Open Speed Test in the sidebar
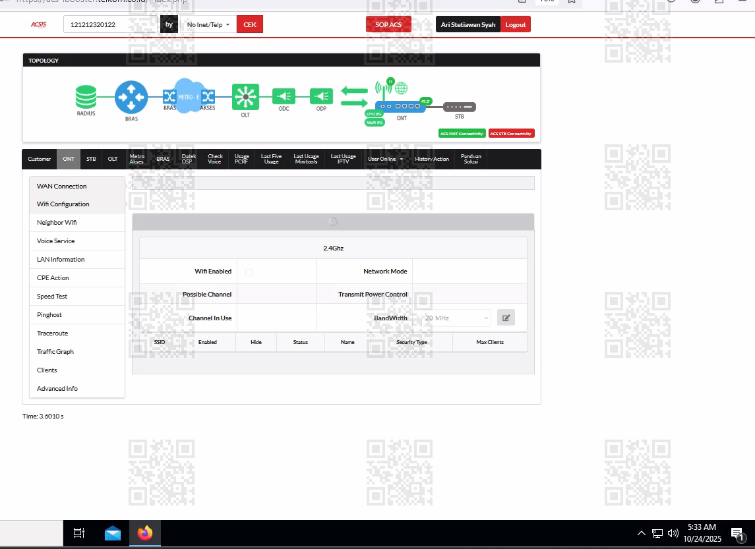The height and width of the screenshot is (549, 755). (77, 297)
